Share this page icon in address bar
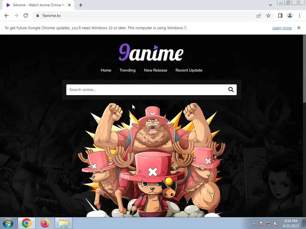Screen dimensions: 306x229 coord(259,16)
